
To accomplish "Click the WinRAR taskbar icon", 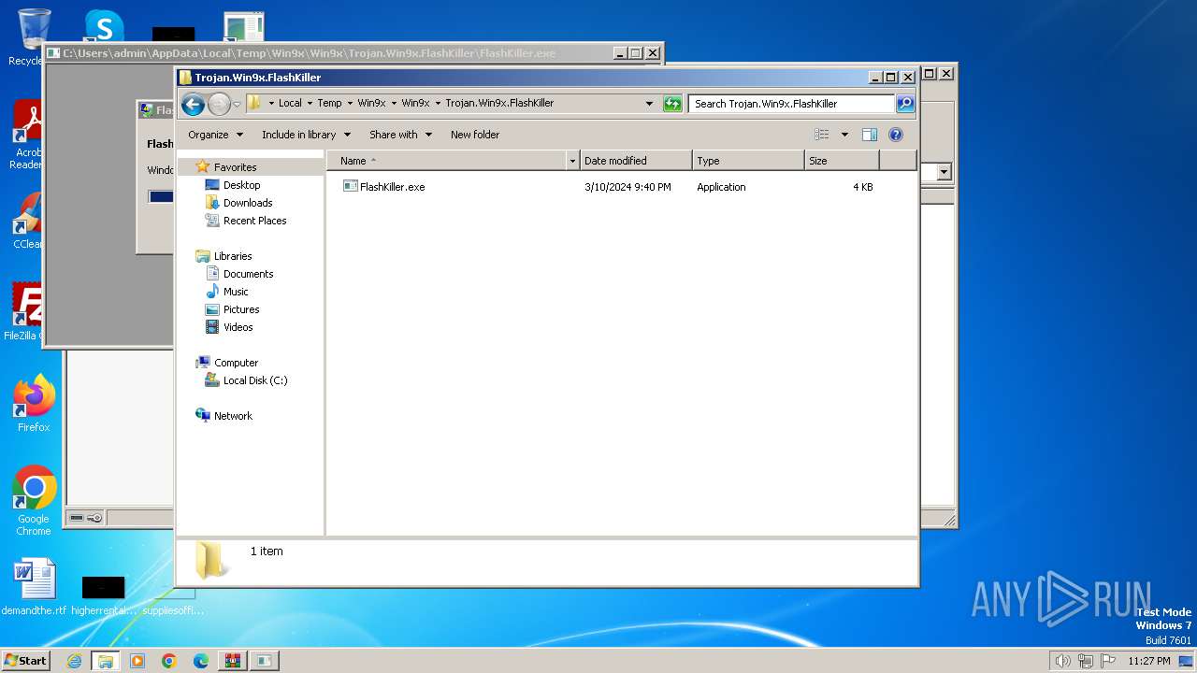I will (232, 661).
